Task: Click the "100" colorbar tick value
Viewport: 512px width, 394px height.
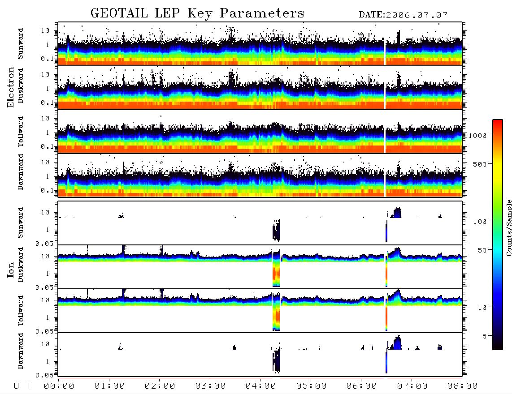Action: 480,222
